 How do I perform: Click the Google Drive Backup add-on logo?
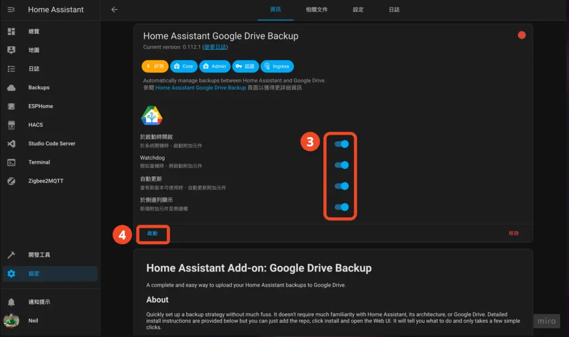coord(152,115)
